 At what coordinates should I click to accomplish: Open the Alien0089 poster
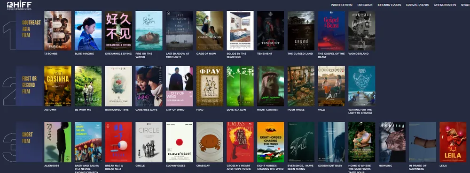click(58, 142)
